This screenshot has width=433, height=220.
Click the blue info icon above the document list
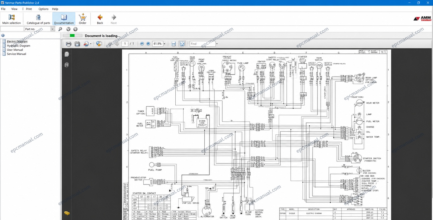[3, 35]
